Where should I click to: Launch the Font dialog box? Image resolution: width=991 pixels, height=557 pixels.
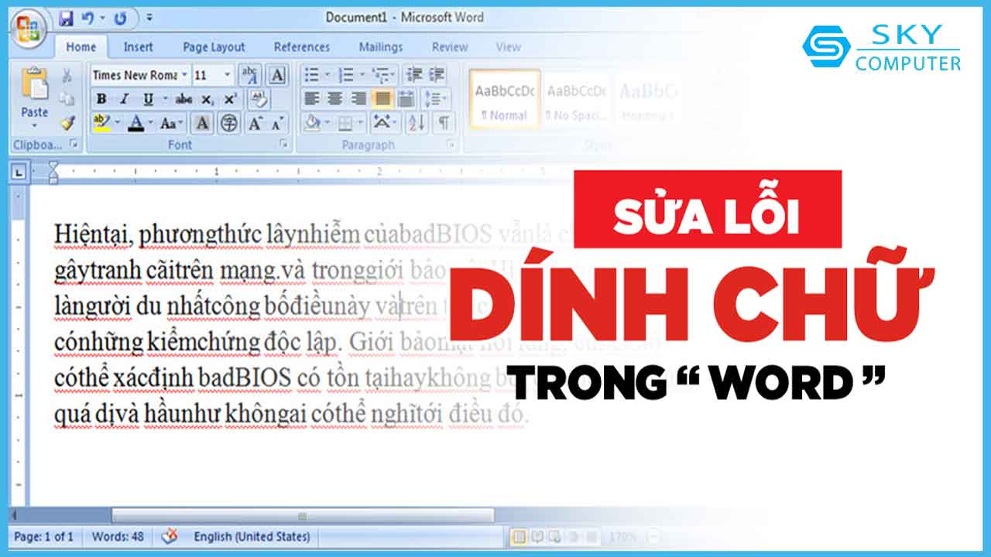coord(283,145)
